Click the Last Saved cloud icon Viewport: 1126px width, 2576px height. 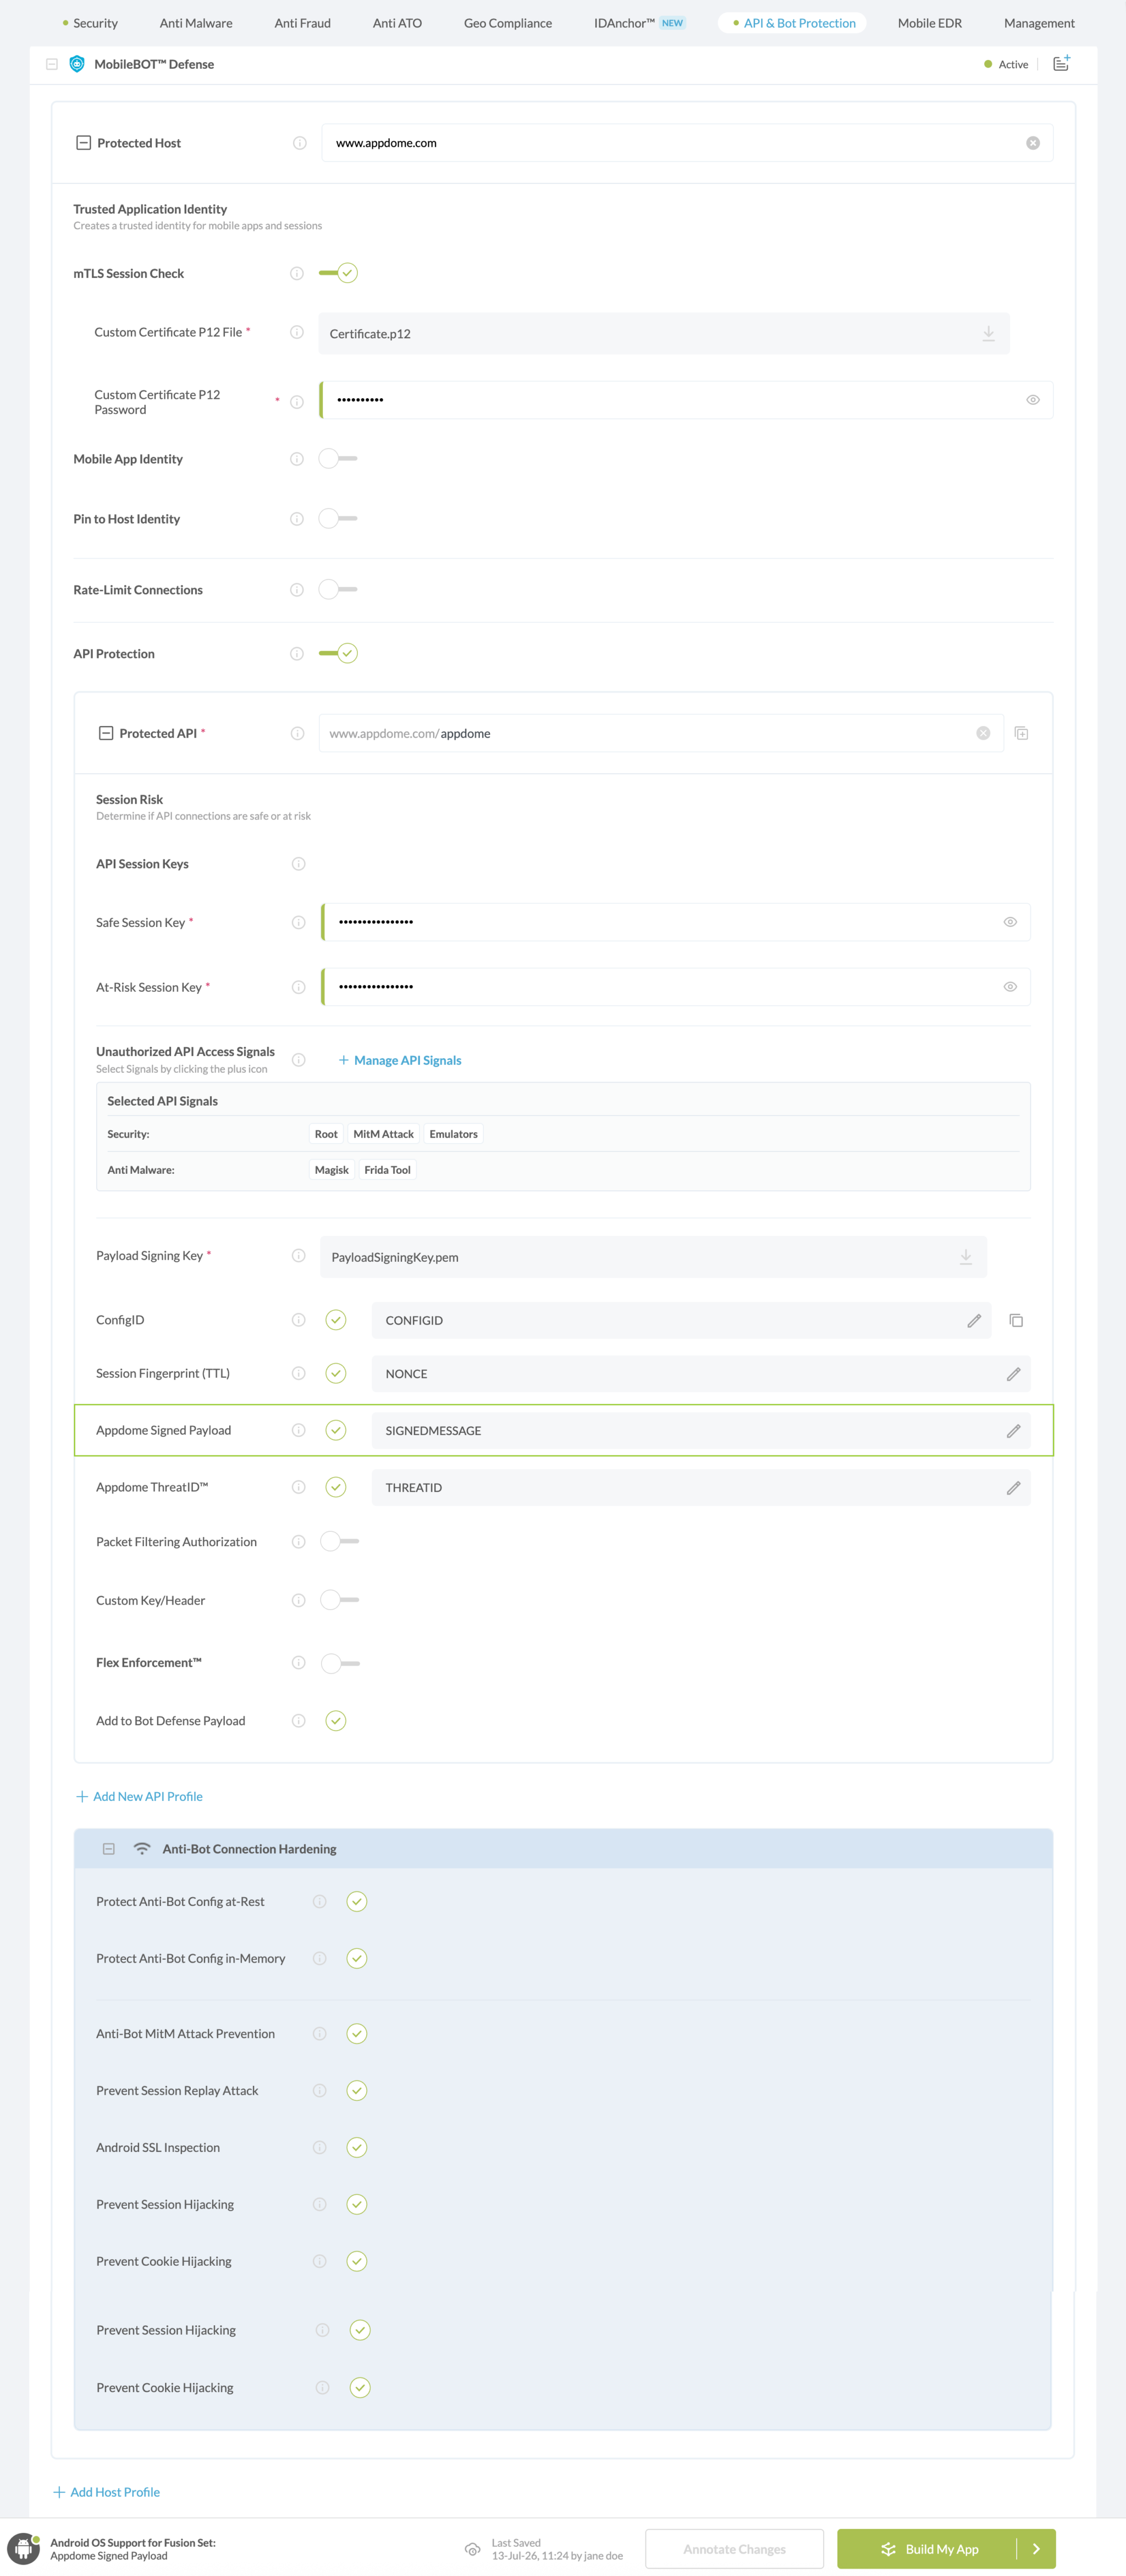click(473, 2549)
